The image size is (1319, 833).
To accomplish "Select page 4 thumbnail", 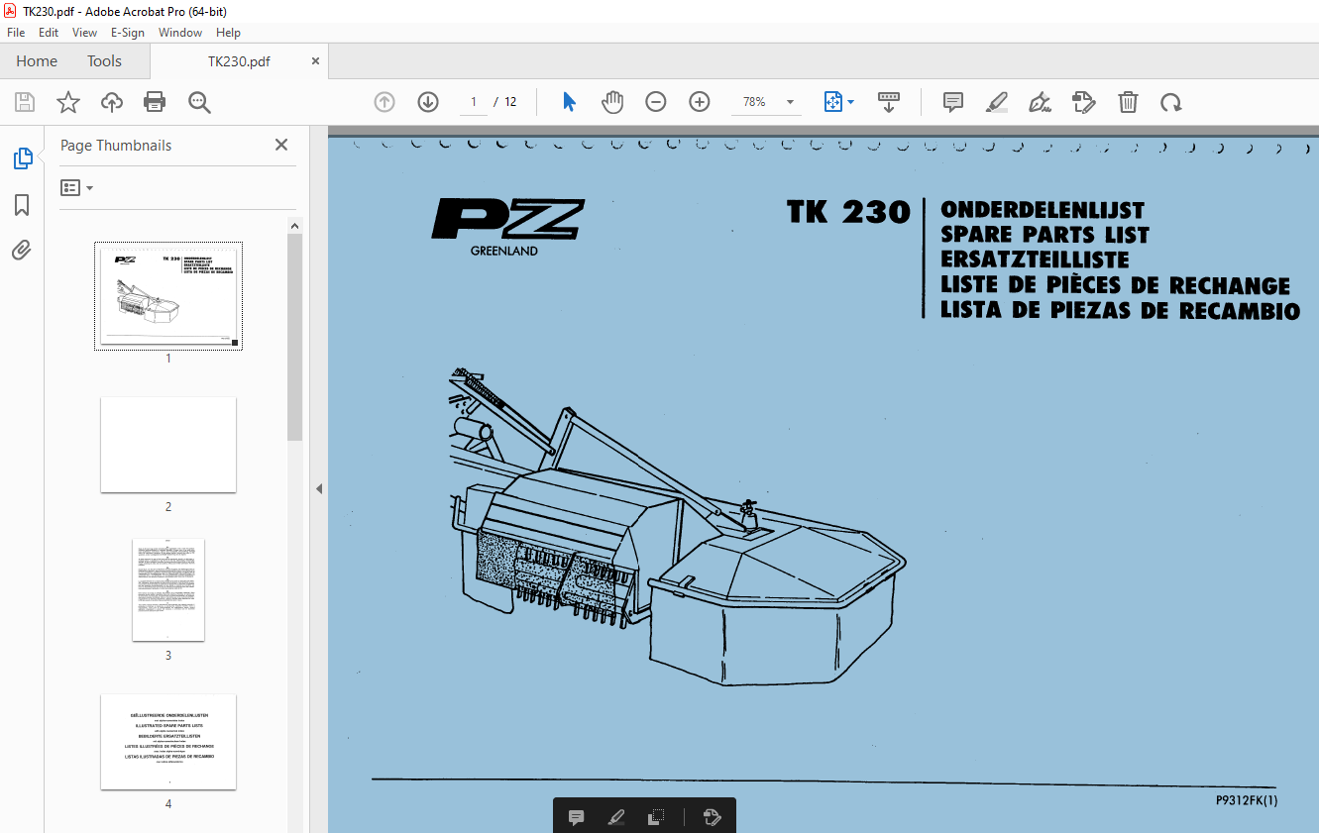I will pyautogui.click(x=168, y=742).
